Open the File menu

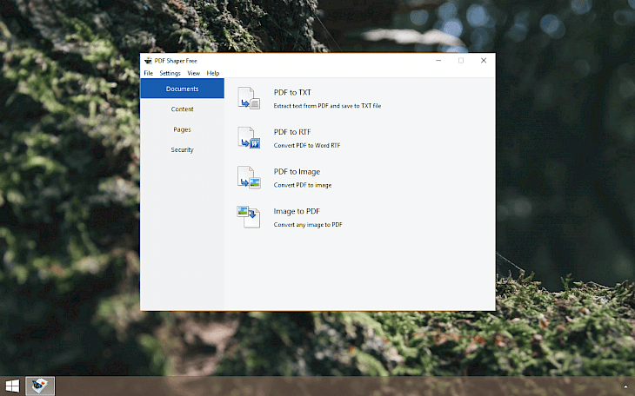coord(148,73)
